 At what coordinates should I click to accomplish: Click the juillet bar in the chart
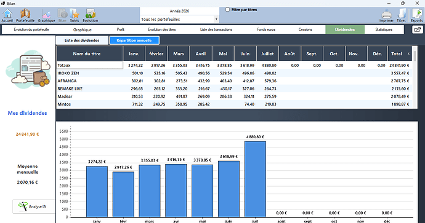coord(255,179)
